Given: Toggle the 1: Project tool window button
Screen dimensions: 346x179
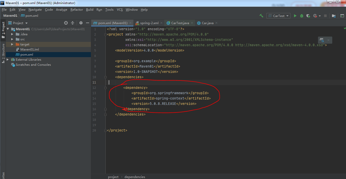Looking at the screenshot, I should 3,30.
